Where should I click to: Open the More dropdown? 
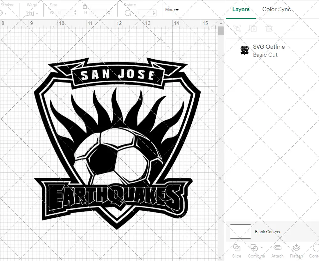(x=172, y=10)
